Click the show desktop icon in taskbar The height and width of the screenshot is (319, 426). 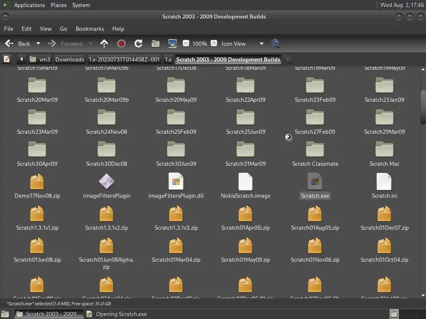(5, 314)
